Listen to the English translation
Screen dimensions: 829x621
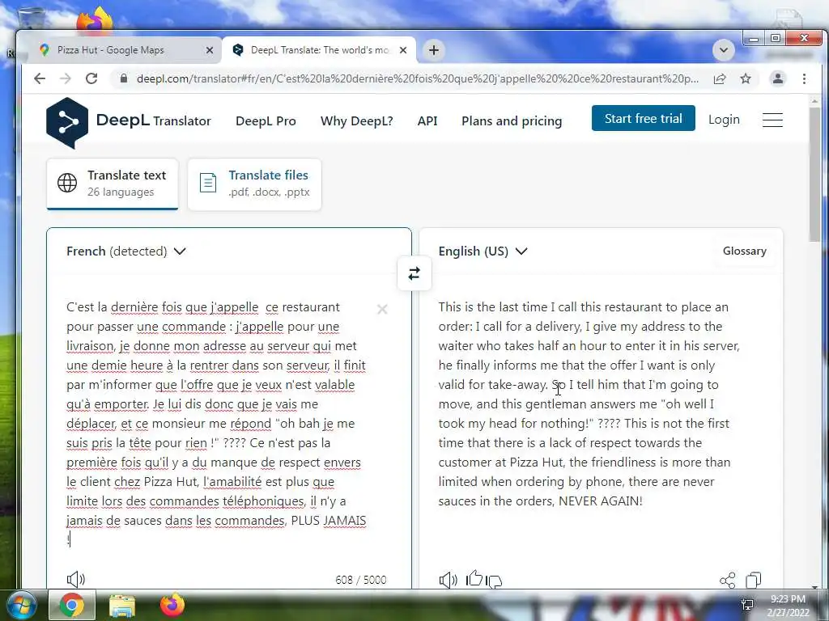[448, 580]
